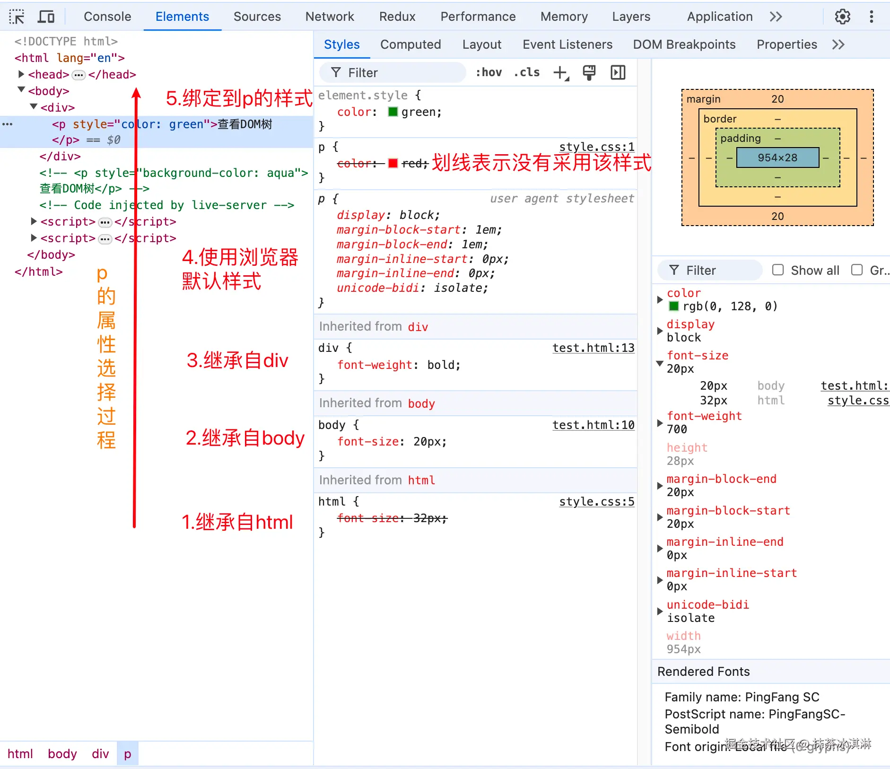Open the Memory panel
The width and height of the screenshot is (890, 769).
click(564, 17)
